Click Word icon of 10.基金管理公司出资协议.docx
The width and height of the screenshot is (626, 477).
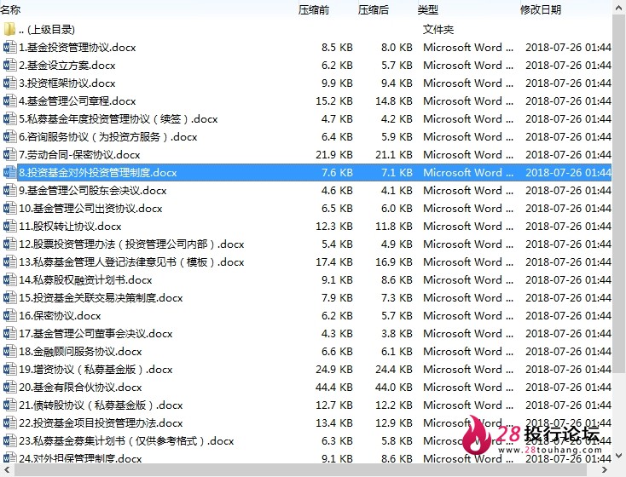(9, 208)
